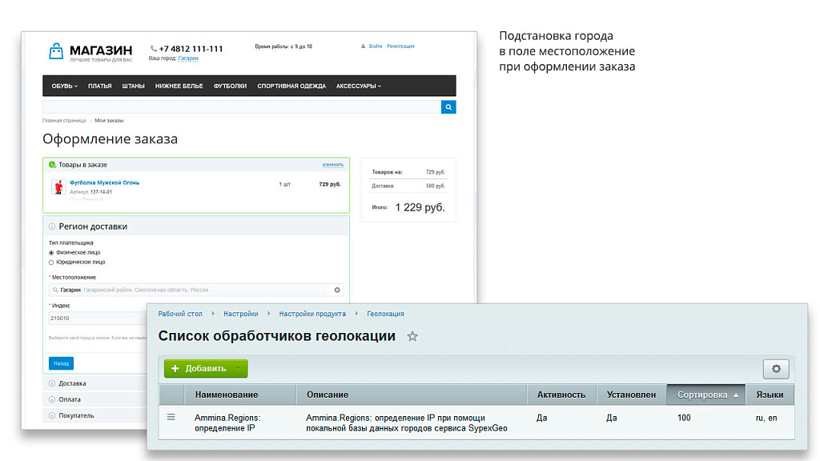Clear location field with X icon
The width and height of the screenshot is (820, 461).
[x=337, y=290]
